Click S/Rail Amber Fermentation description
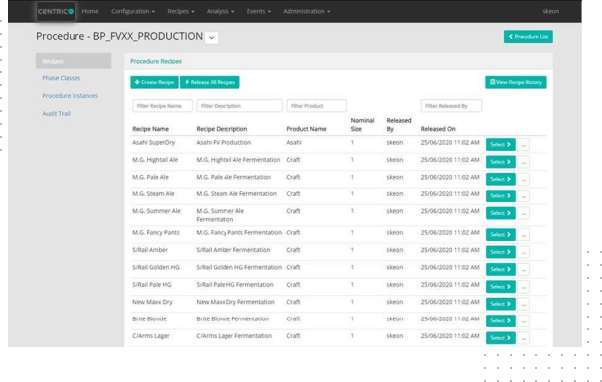Image resolution: width=602 pixels, height=382 pixels. click(x=233, y=250)
